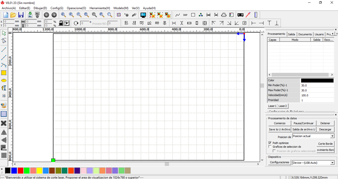Screen dimensions: 338x179
Task: Click the Zoom In magnifier icon
Action: pos(71,15)
